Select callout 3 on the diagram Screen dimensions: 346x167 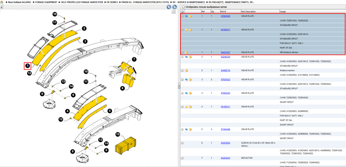coord(85,41)
